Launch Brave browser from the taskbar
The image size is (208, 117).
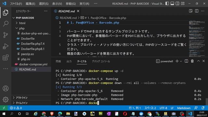coord(52,114)
